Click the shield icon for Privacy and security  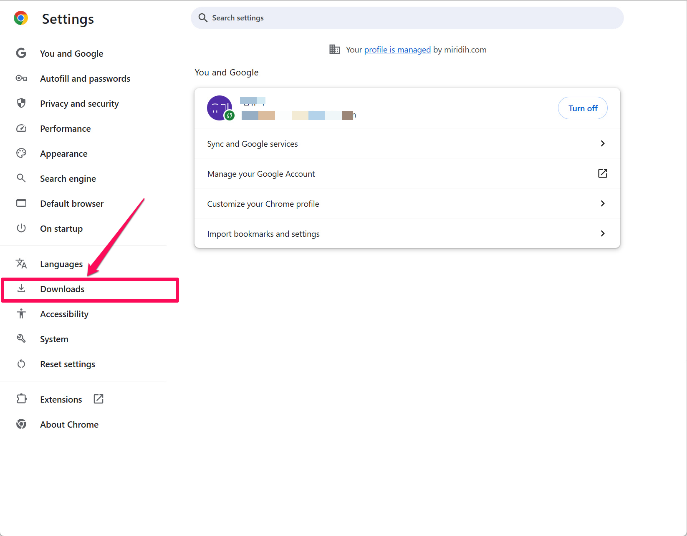point(21,103)
